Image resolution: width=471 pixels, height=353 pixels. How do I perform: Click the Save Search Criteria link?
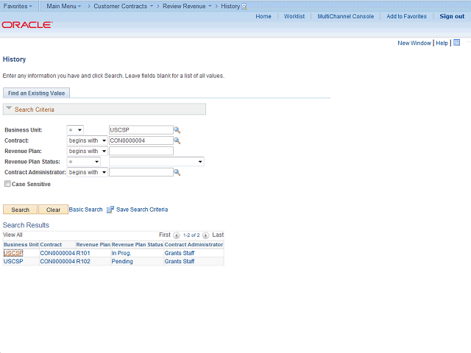142,210
